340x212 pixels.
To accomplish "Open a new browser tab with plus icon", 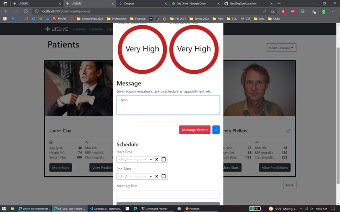I will coord(279,3).
